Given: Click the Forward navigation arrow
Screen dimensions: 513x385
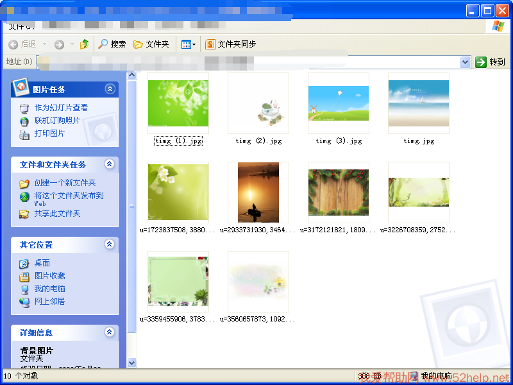Looking at the screenshot, I should tap(59, 44).
